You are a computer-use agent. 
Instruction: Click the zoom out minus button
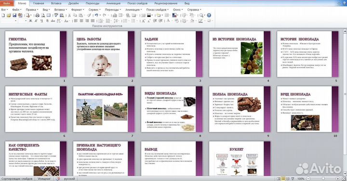click(x=308, y=179)
